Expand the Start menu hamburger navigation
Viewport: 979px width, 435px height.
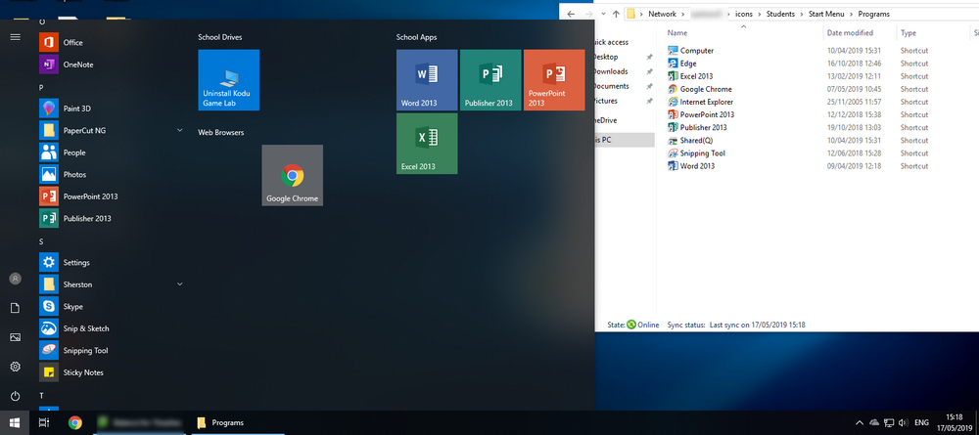point(15,37)
